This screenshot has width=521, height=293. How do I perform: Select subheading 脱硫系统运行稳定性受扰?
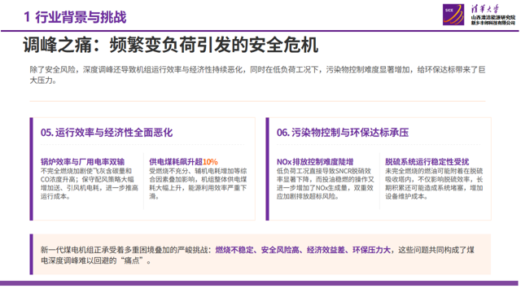[x=427, y=162]
